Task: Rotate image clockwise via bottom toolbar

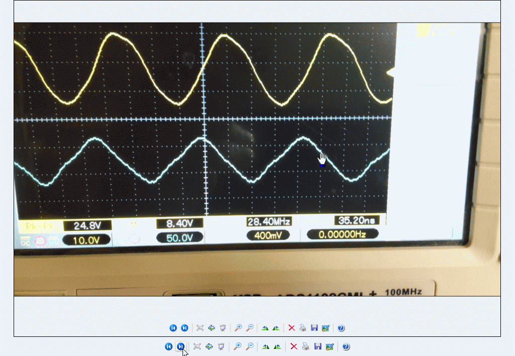Action: point(265,346)
